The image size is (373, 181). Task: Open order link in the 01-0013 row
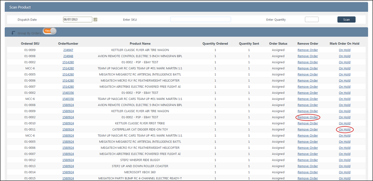coord(68,166)
